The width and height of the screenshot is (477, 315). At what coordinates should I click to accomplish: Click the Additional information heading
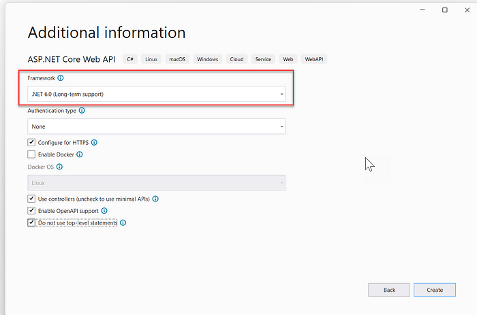[106, 33]
